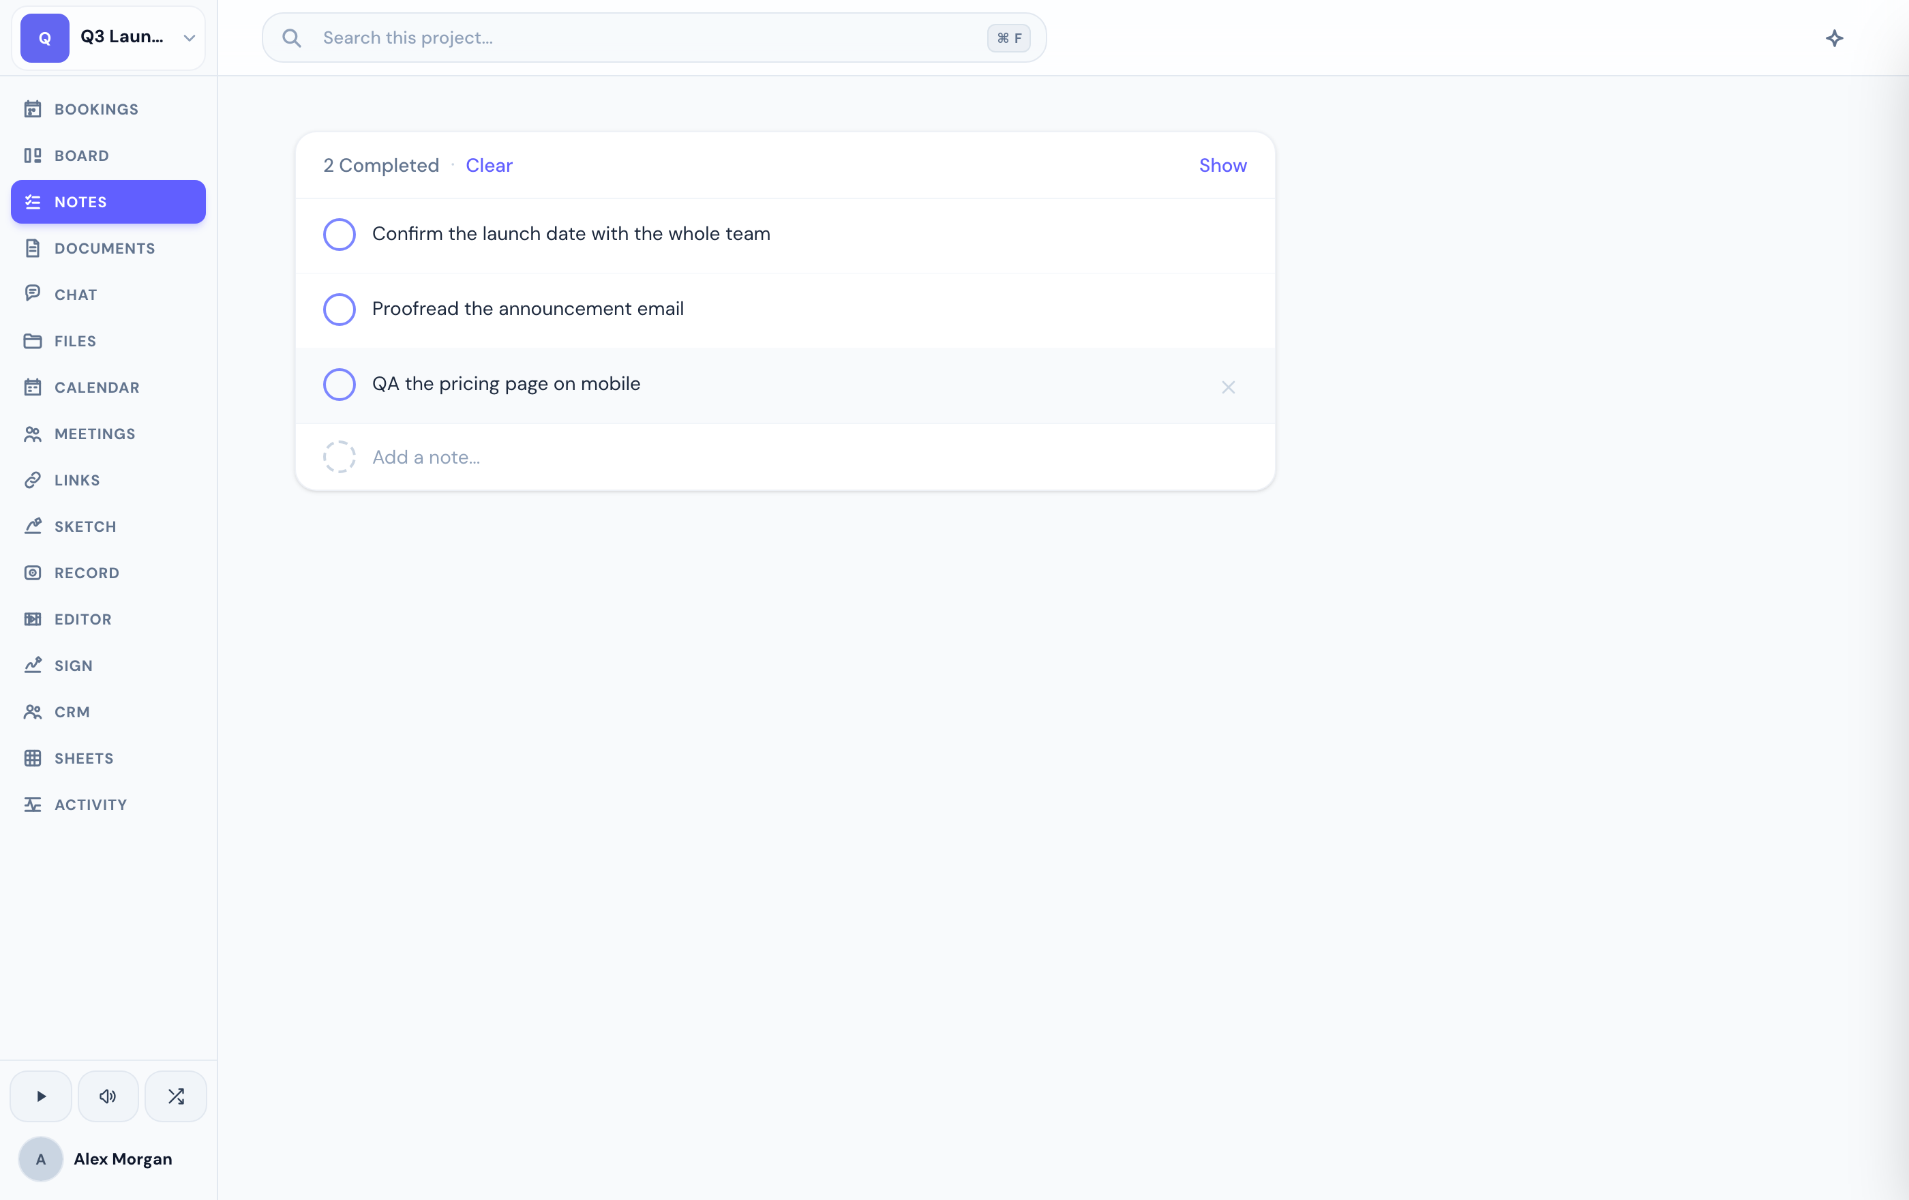The image size is (1909, 1200).
Task: Toggle the shuffle button
Action: point(176,1097)
